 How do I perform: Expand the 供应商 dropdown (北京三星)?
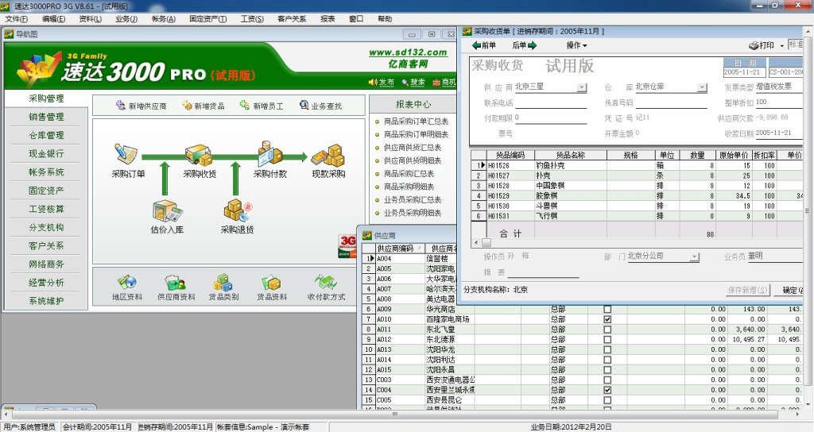582,87
